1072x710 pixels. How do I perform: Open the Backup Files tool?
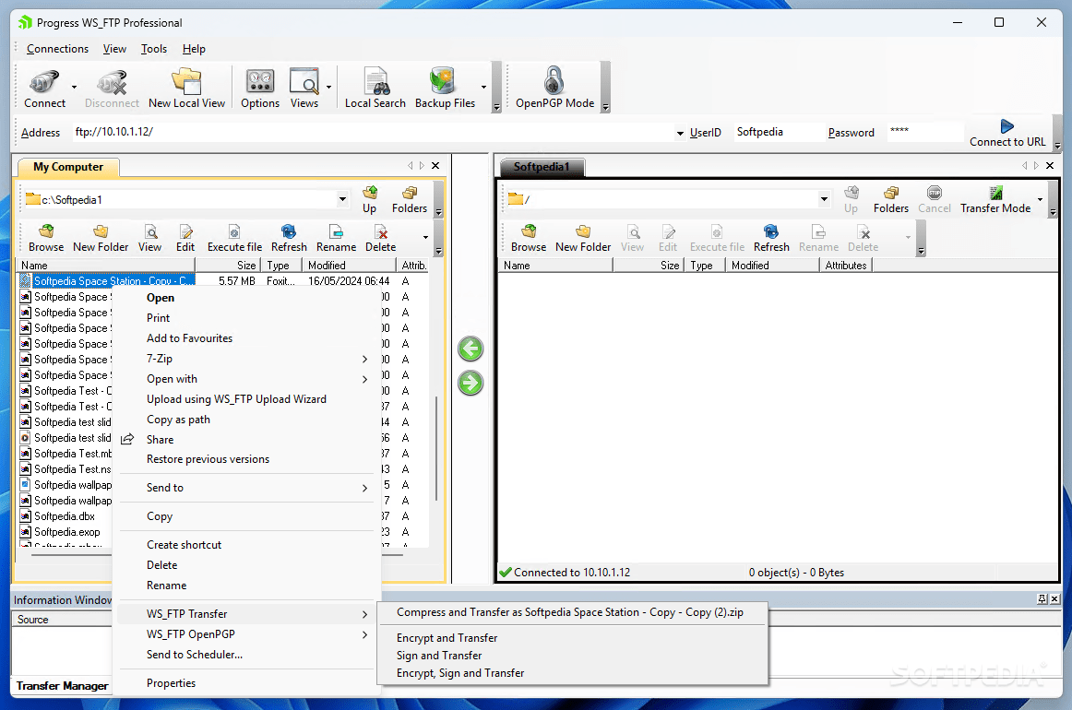(x=443, y=88)
